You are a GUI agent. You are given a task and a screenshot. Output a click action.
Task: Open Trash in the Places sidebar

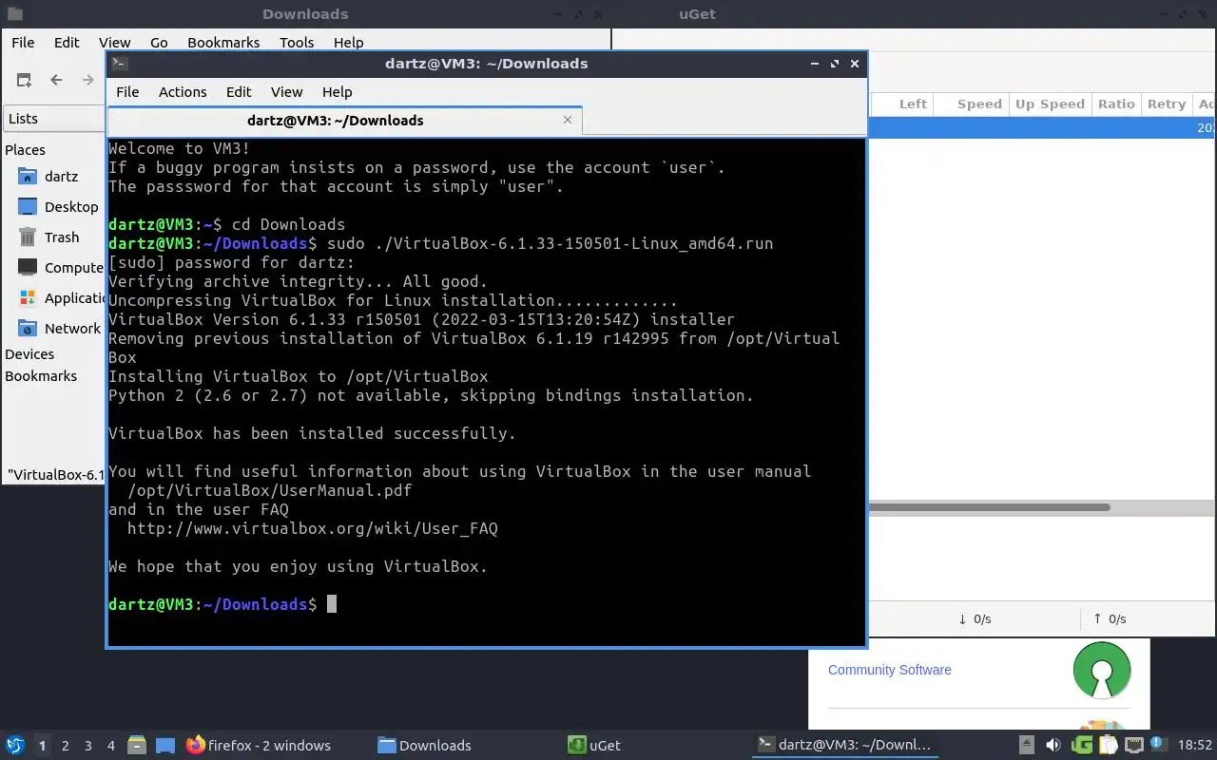coord(62,237)
